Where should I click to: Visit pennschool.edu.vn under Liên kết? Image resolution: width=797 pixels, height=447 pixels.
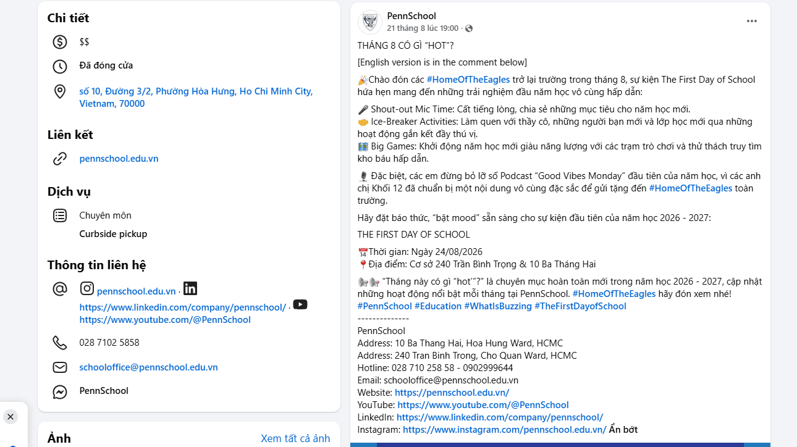pos(119,159)
